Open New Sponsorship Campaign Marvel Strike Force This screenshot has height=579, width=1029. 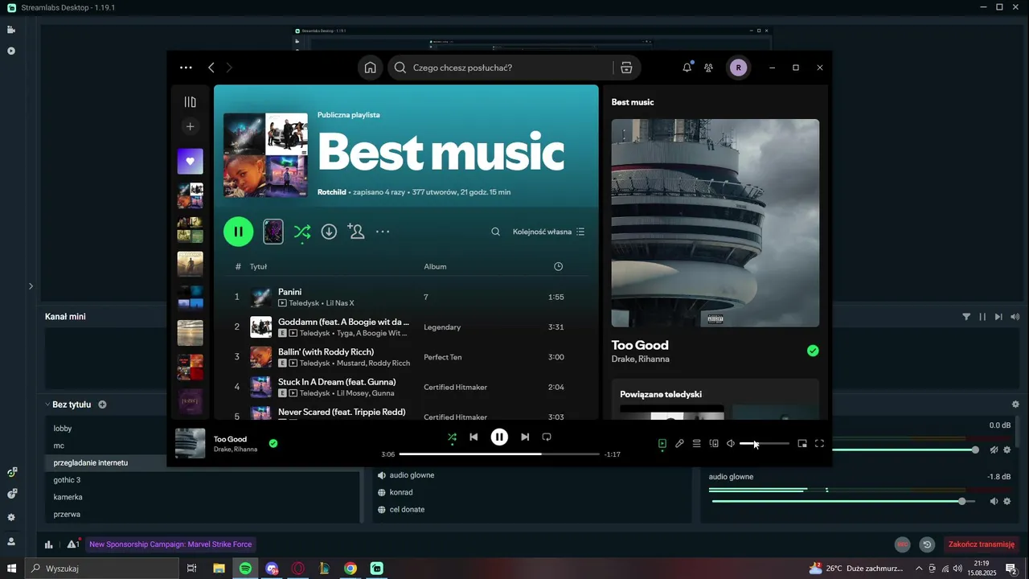point(170,544)
